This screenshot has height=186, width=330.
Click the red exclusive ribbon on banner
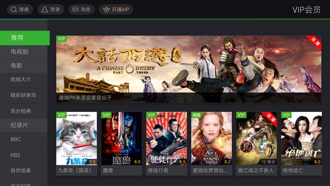coord(314,43)
